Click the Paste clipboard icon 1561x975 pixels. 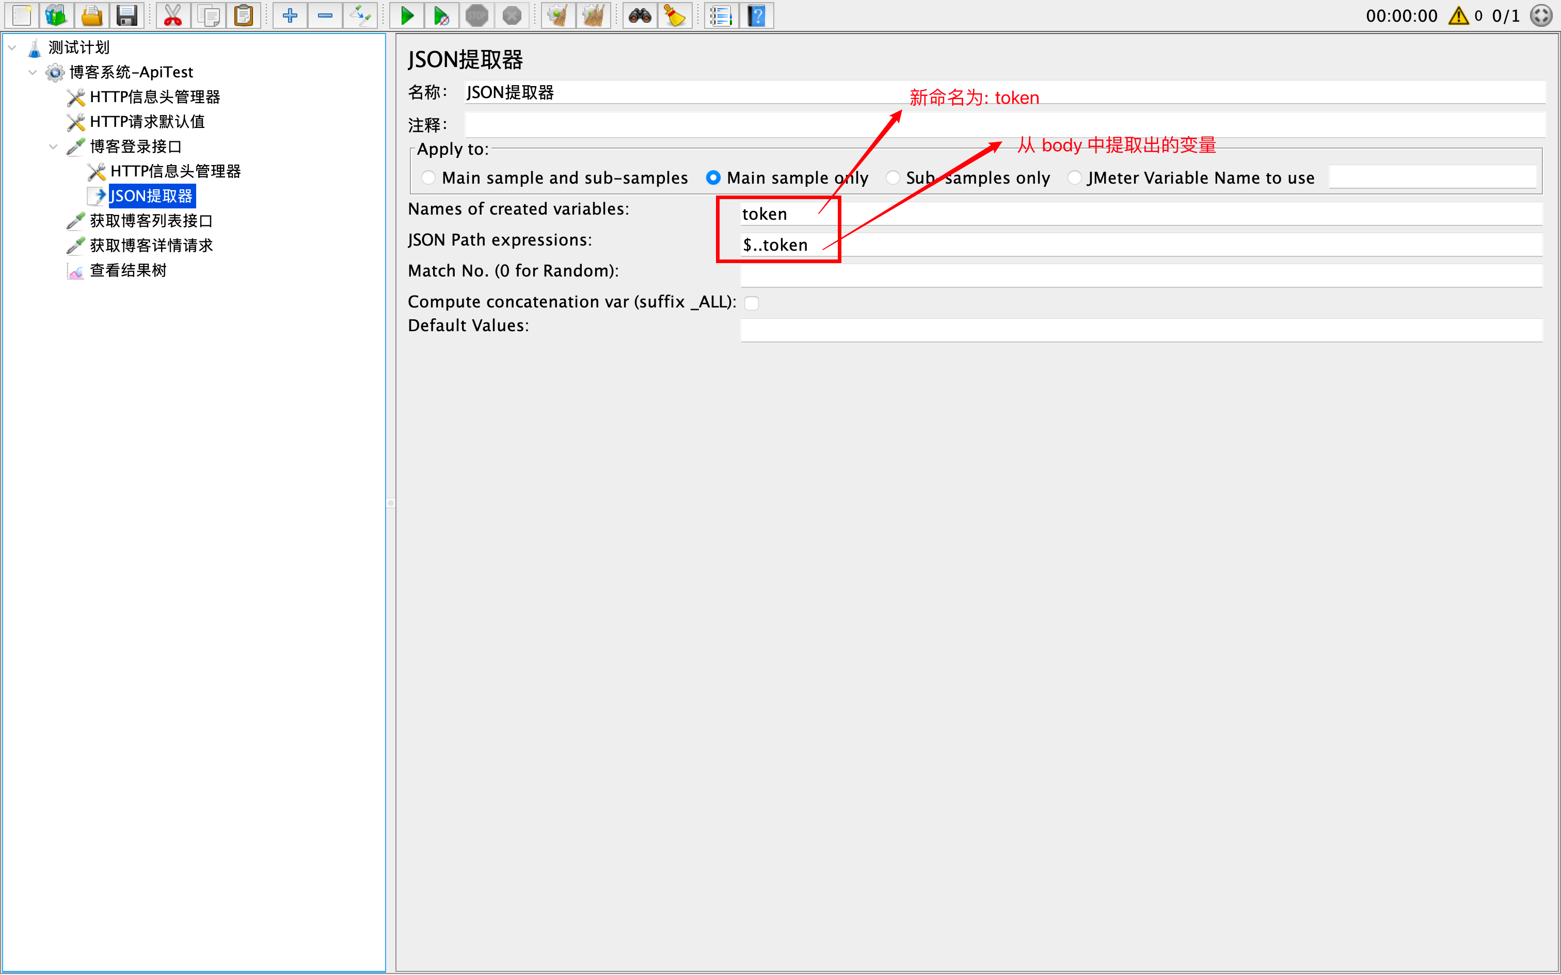(244, 15)
